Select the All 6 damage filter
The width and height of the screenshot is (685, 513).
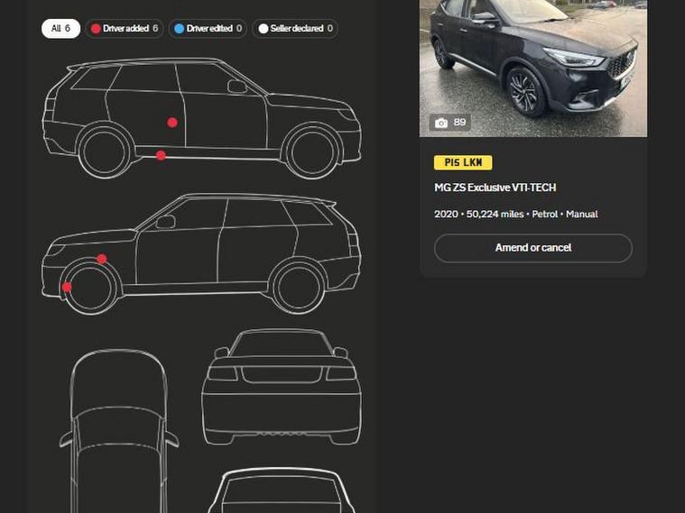[x=60, y=29]
